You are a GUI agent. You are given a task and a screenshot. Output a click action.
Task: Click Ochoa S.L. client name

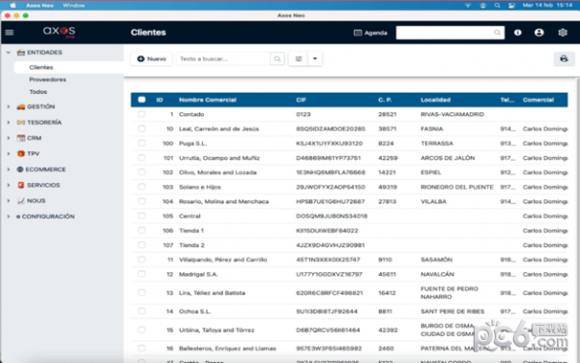[195, 312]
